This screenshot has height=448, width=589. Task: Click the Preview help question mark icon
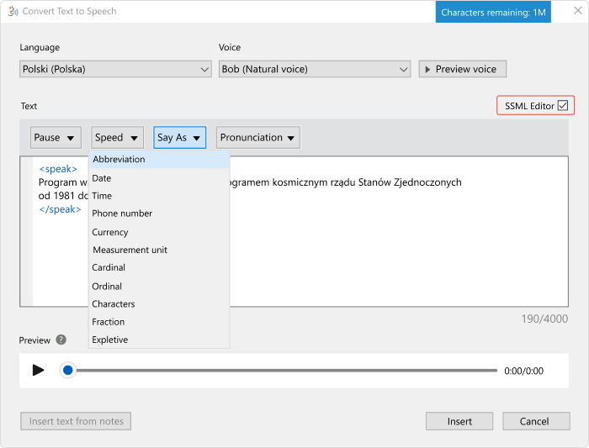pos(61,340)
